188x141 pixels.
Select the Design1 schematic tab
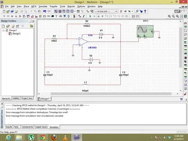point(44,99)
